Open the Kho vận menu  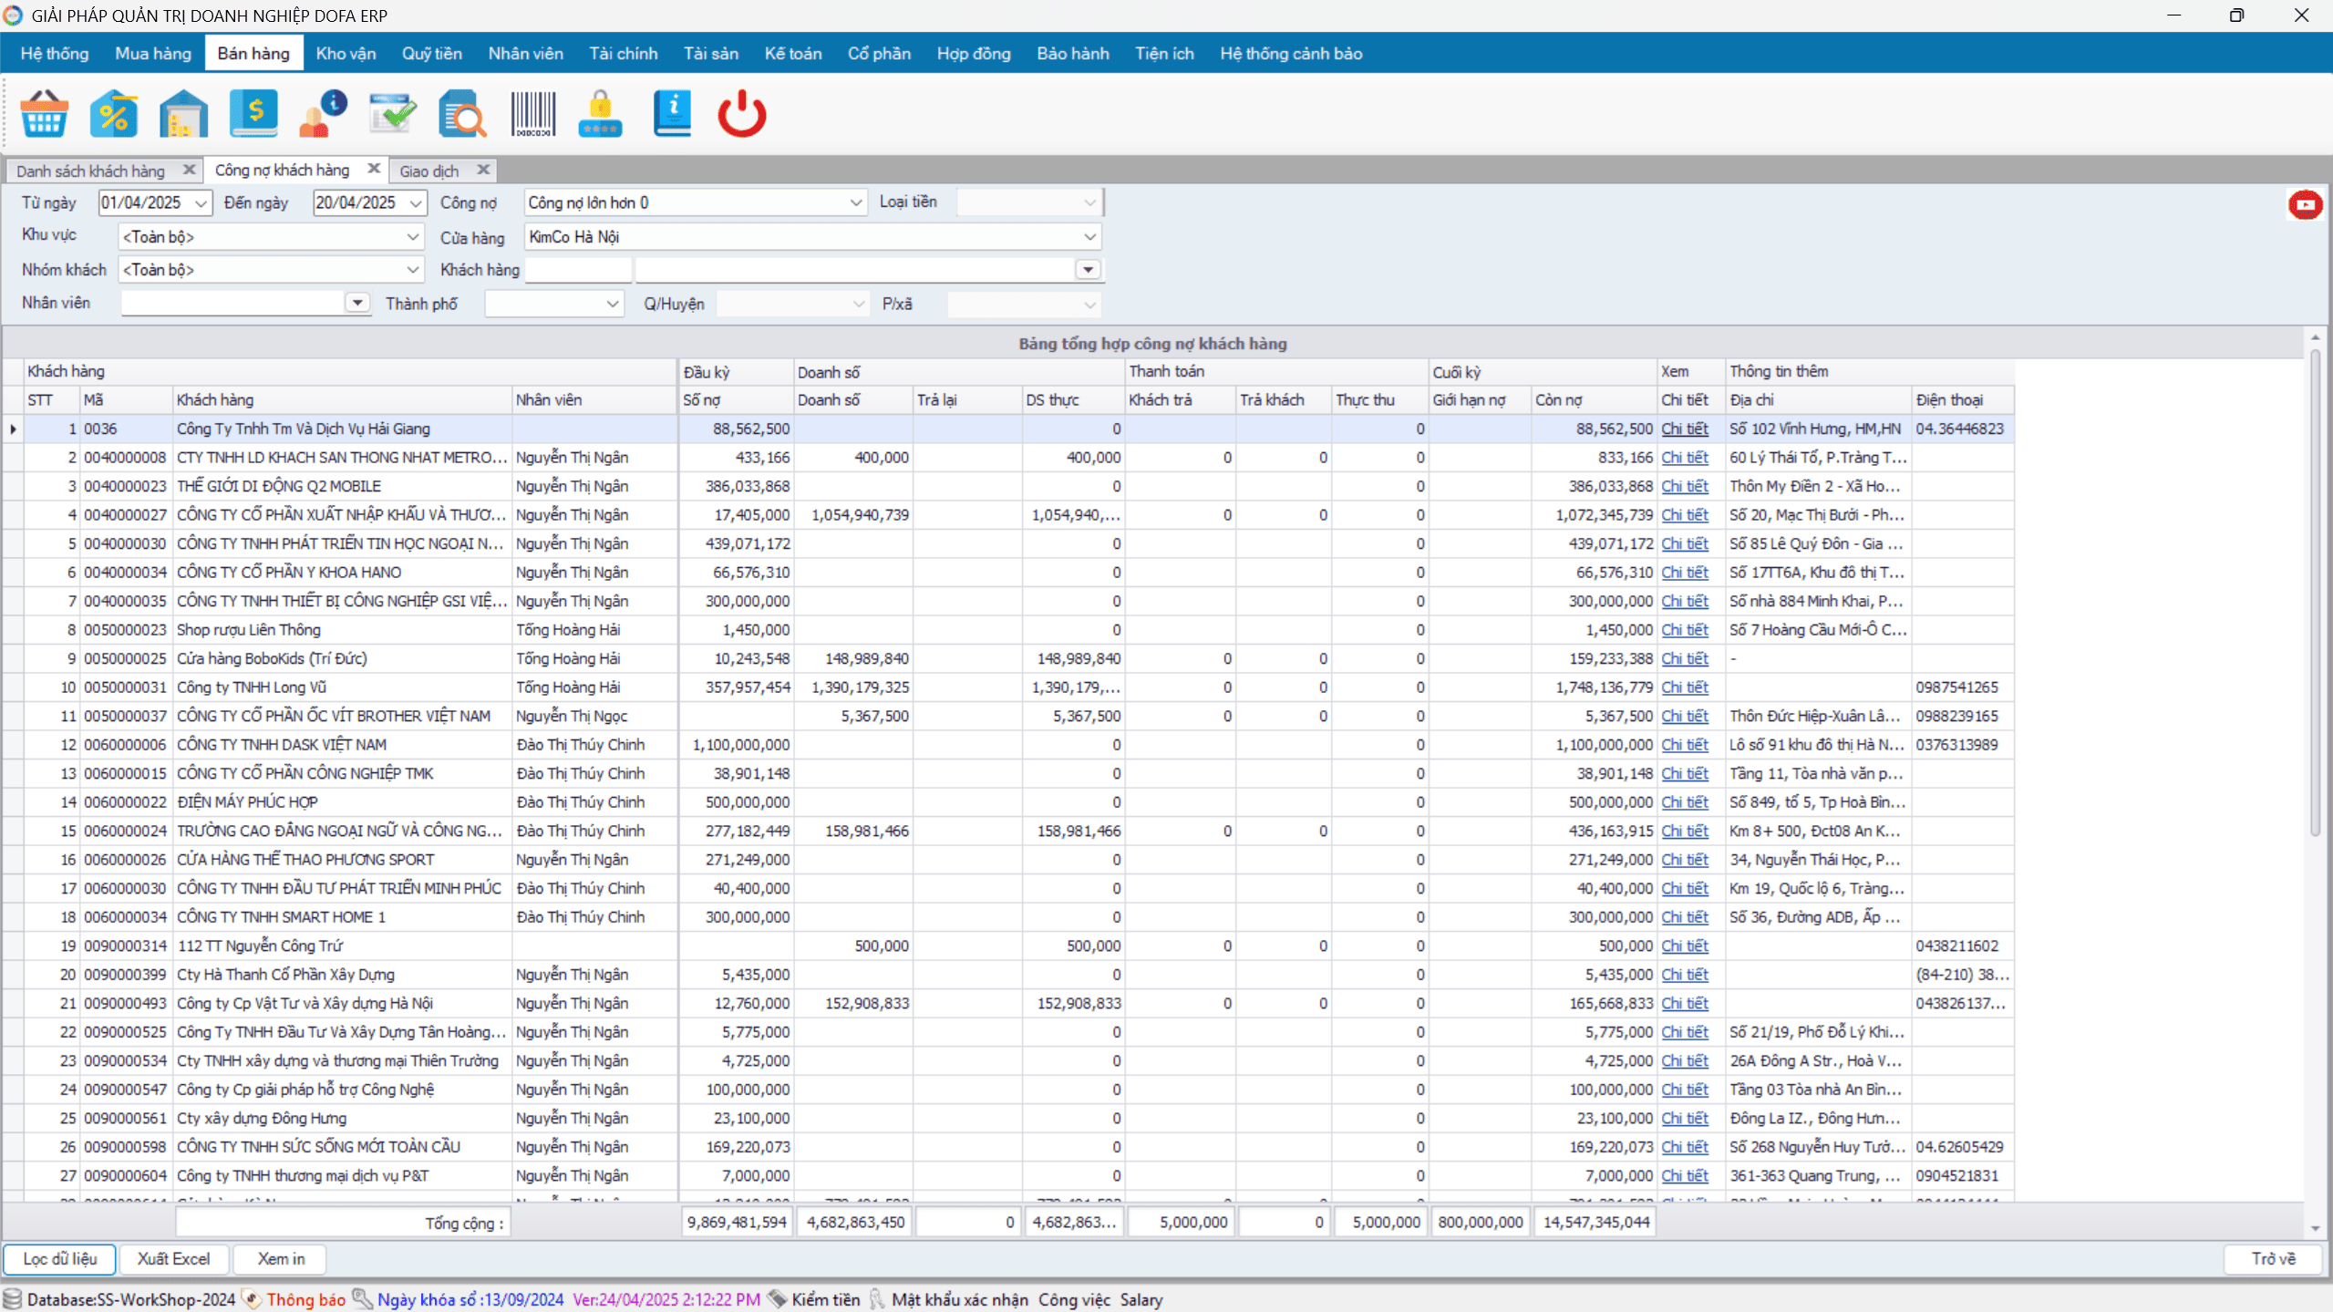[x=346, y=53]
